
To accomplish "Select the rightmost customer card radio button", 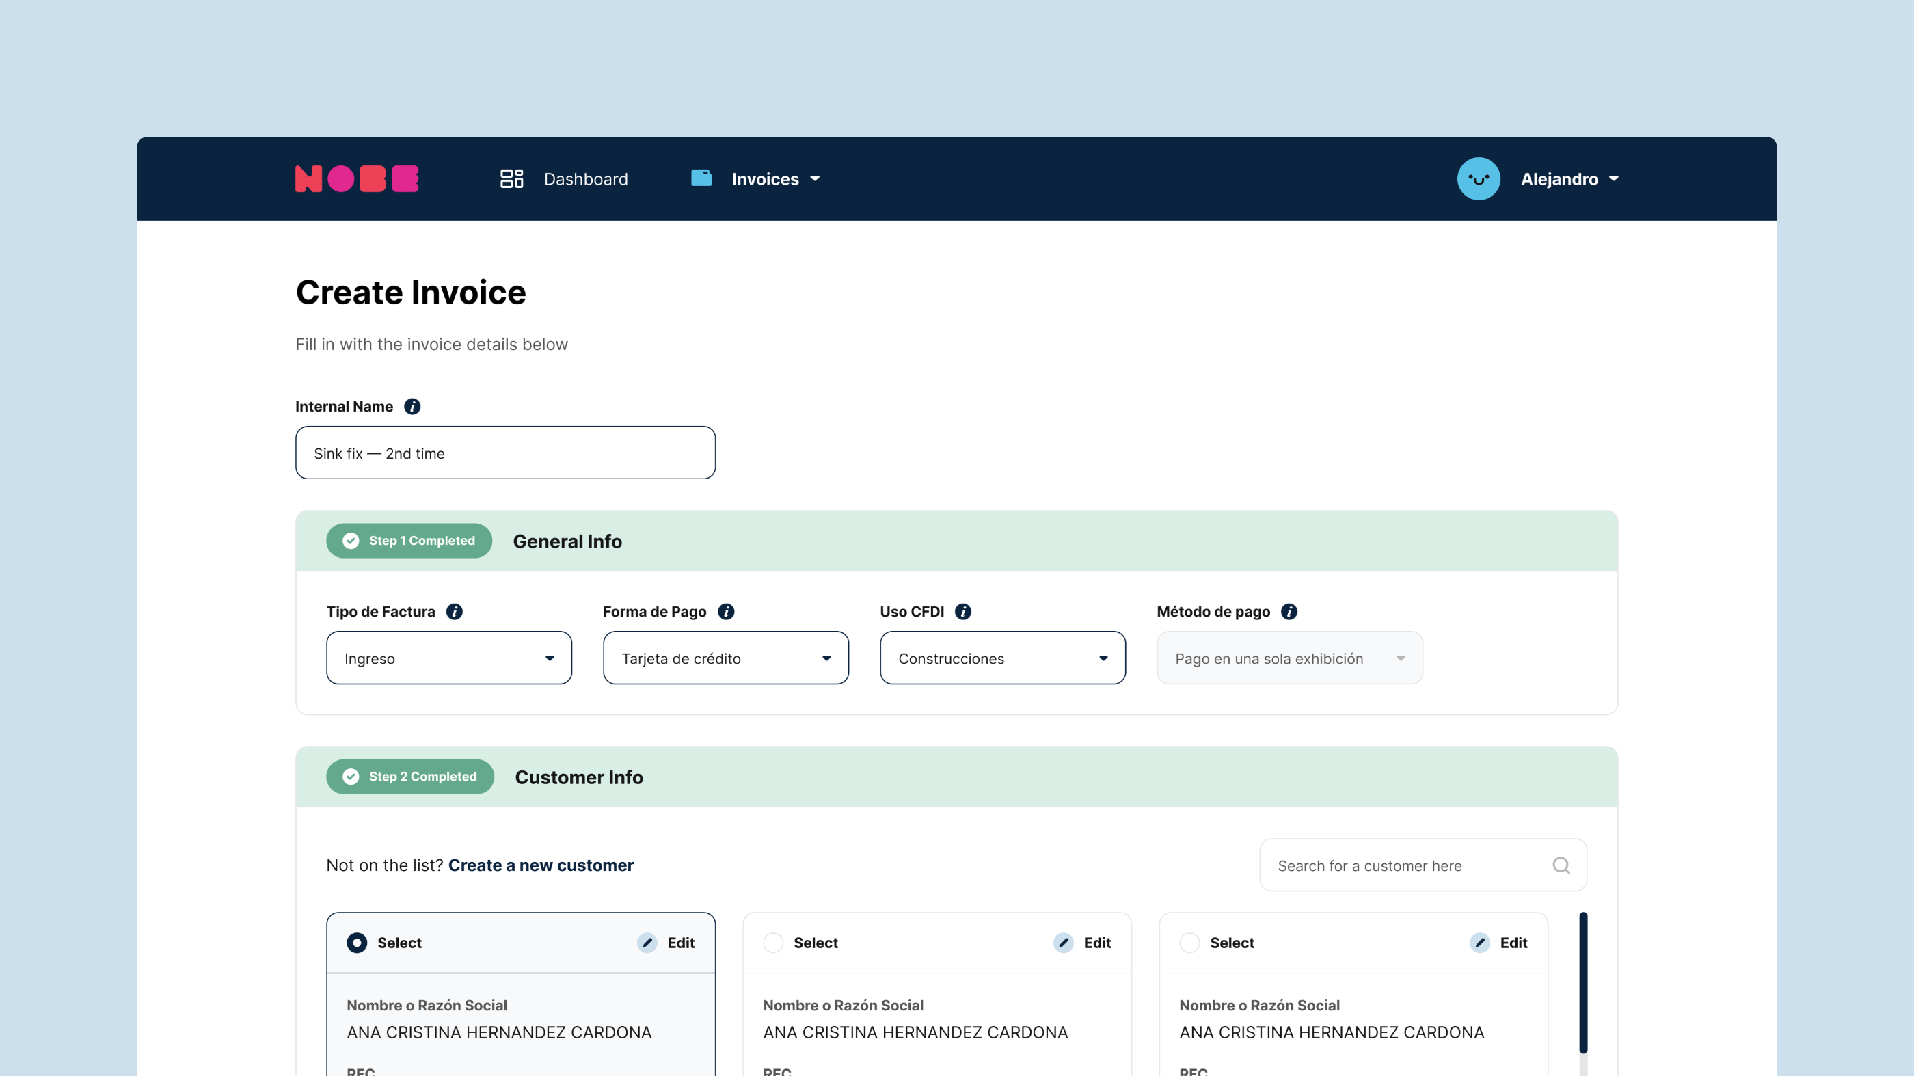I will [1189, 943].
